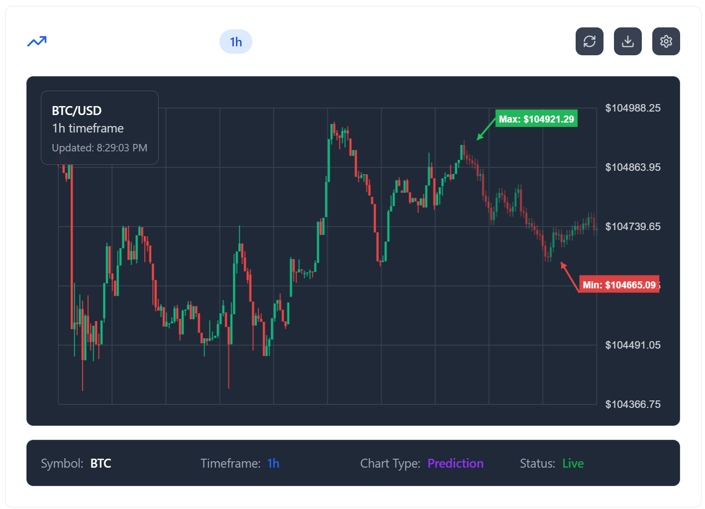Click the refresh chart icon

[589, 41]
